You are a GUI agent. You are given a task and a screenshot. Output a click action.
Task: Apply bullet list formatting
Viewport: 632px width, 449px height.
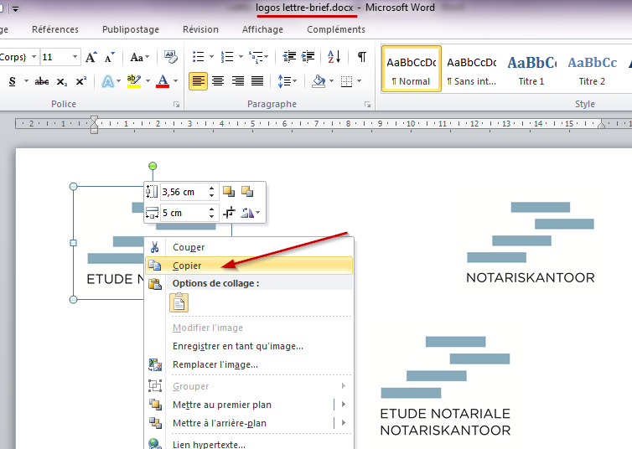tap(199, 57)
